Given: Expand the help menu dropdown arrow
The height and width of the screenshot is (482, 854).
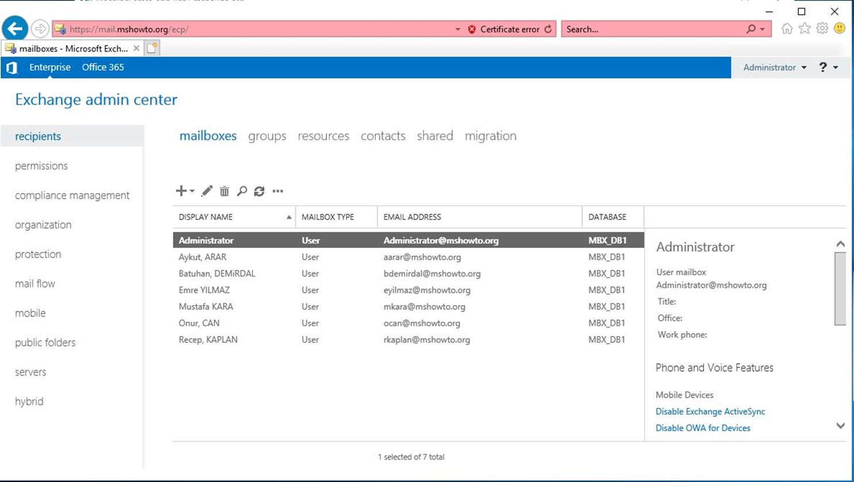Looking at the screenshot, I should pyautogui.click(x=836, y=68).
